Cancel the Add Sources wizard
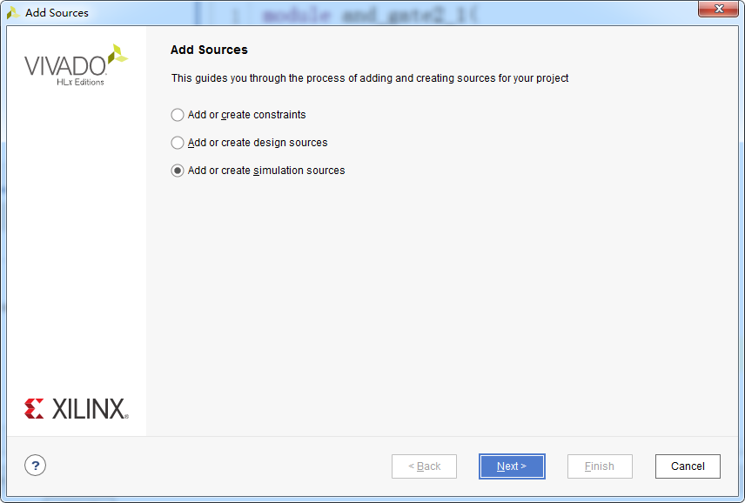The image size is (745, 503). [x=688, y=466]
